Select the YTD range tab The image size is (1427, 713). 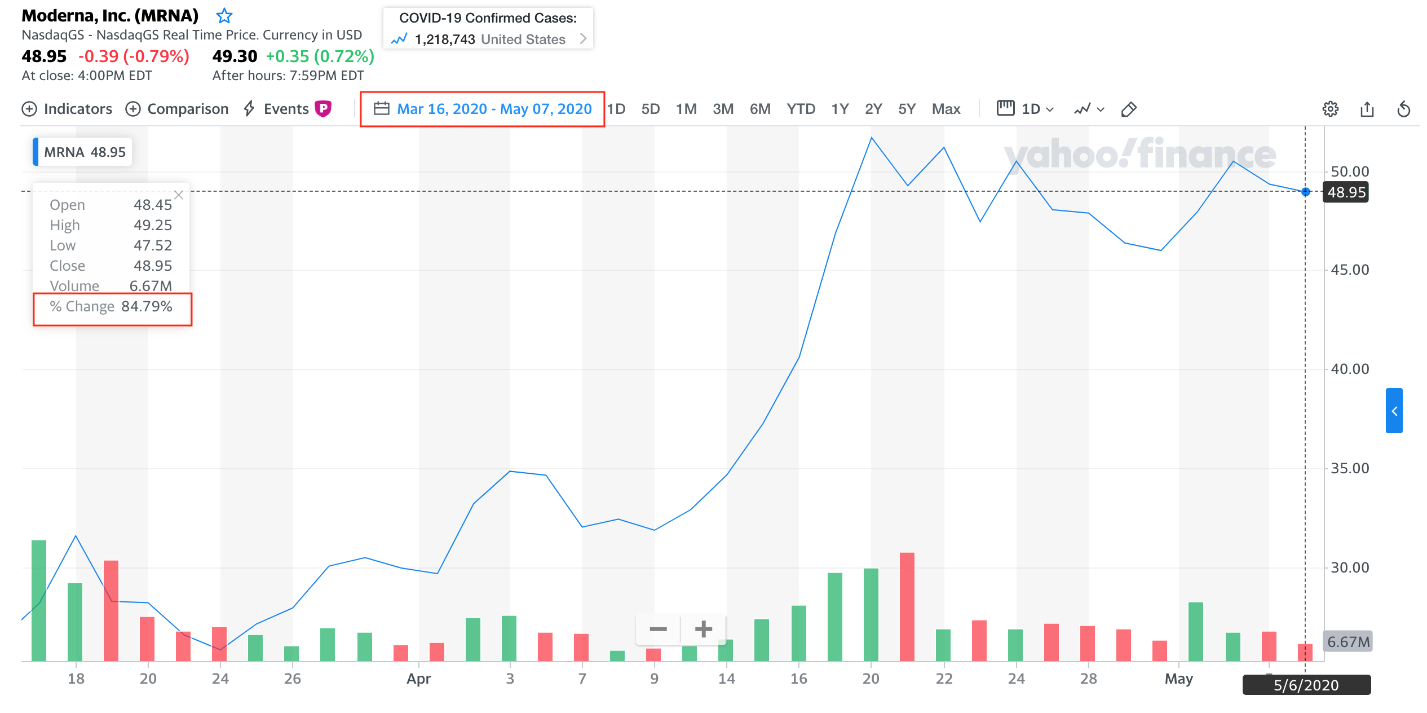[801, 109]
